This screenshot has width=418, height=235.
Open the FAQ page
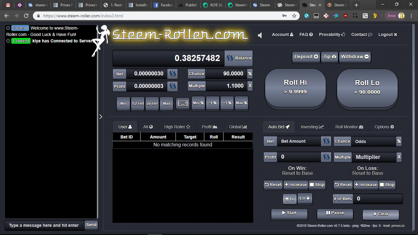[x=306, y=35]
